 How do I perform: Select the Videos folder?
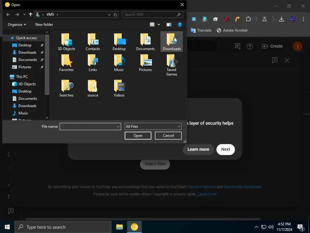point(119,88)
